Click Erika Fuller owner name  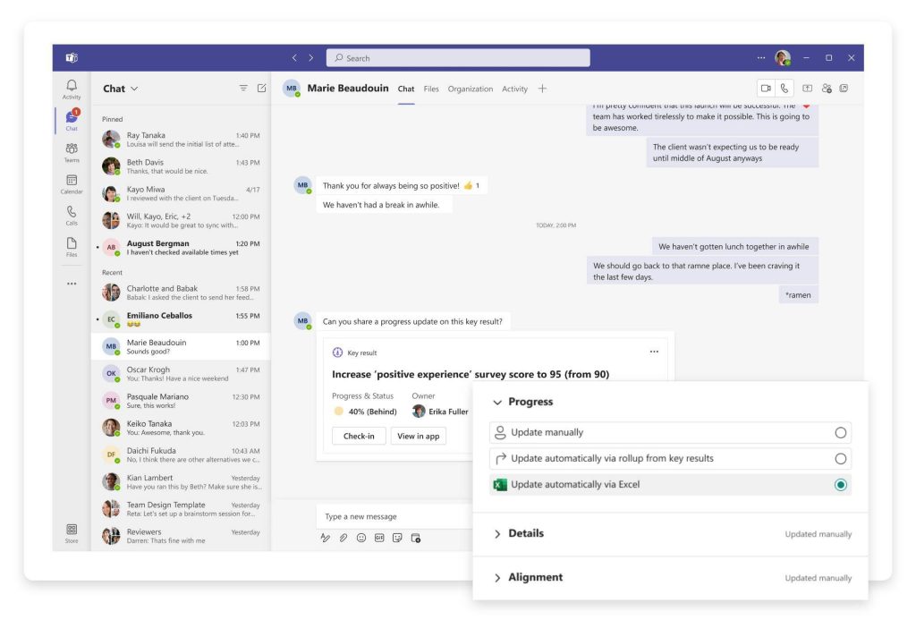coord(448,412)
